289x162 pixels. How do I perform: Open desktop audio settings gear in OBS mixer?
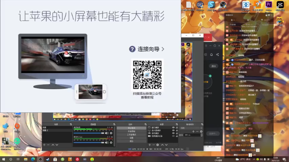(111, 133)
